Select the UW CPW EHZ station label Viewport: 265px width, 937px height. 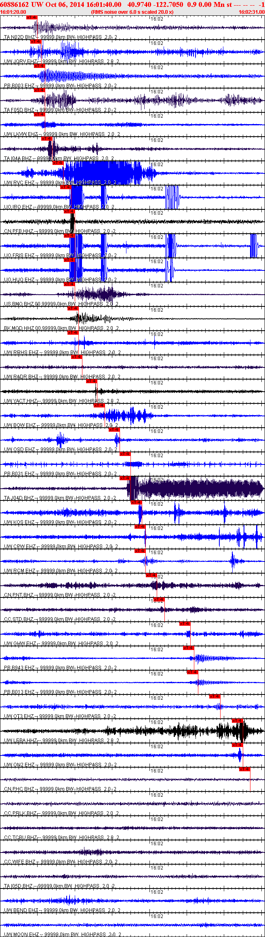[x=61, y=547]
